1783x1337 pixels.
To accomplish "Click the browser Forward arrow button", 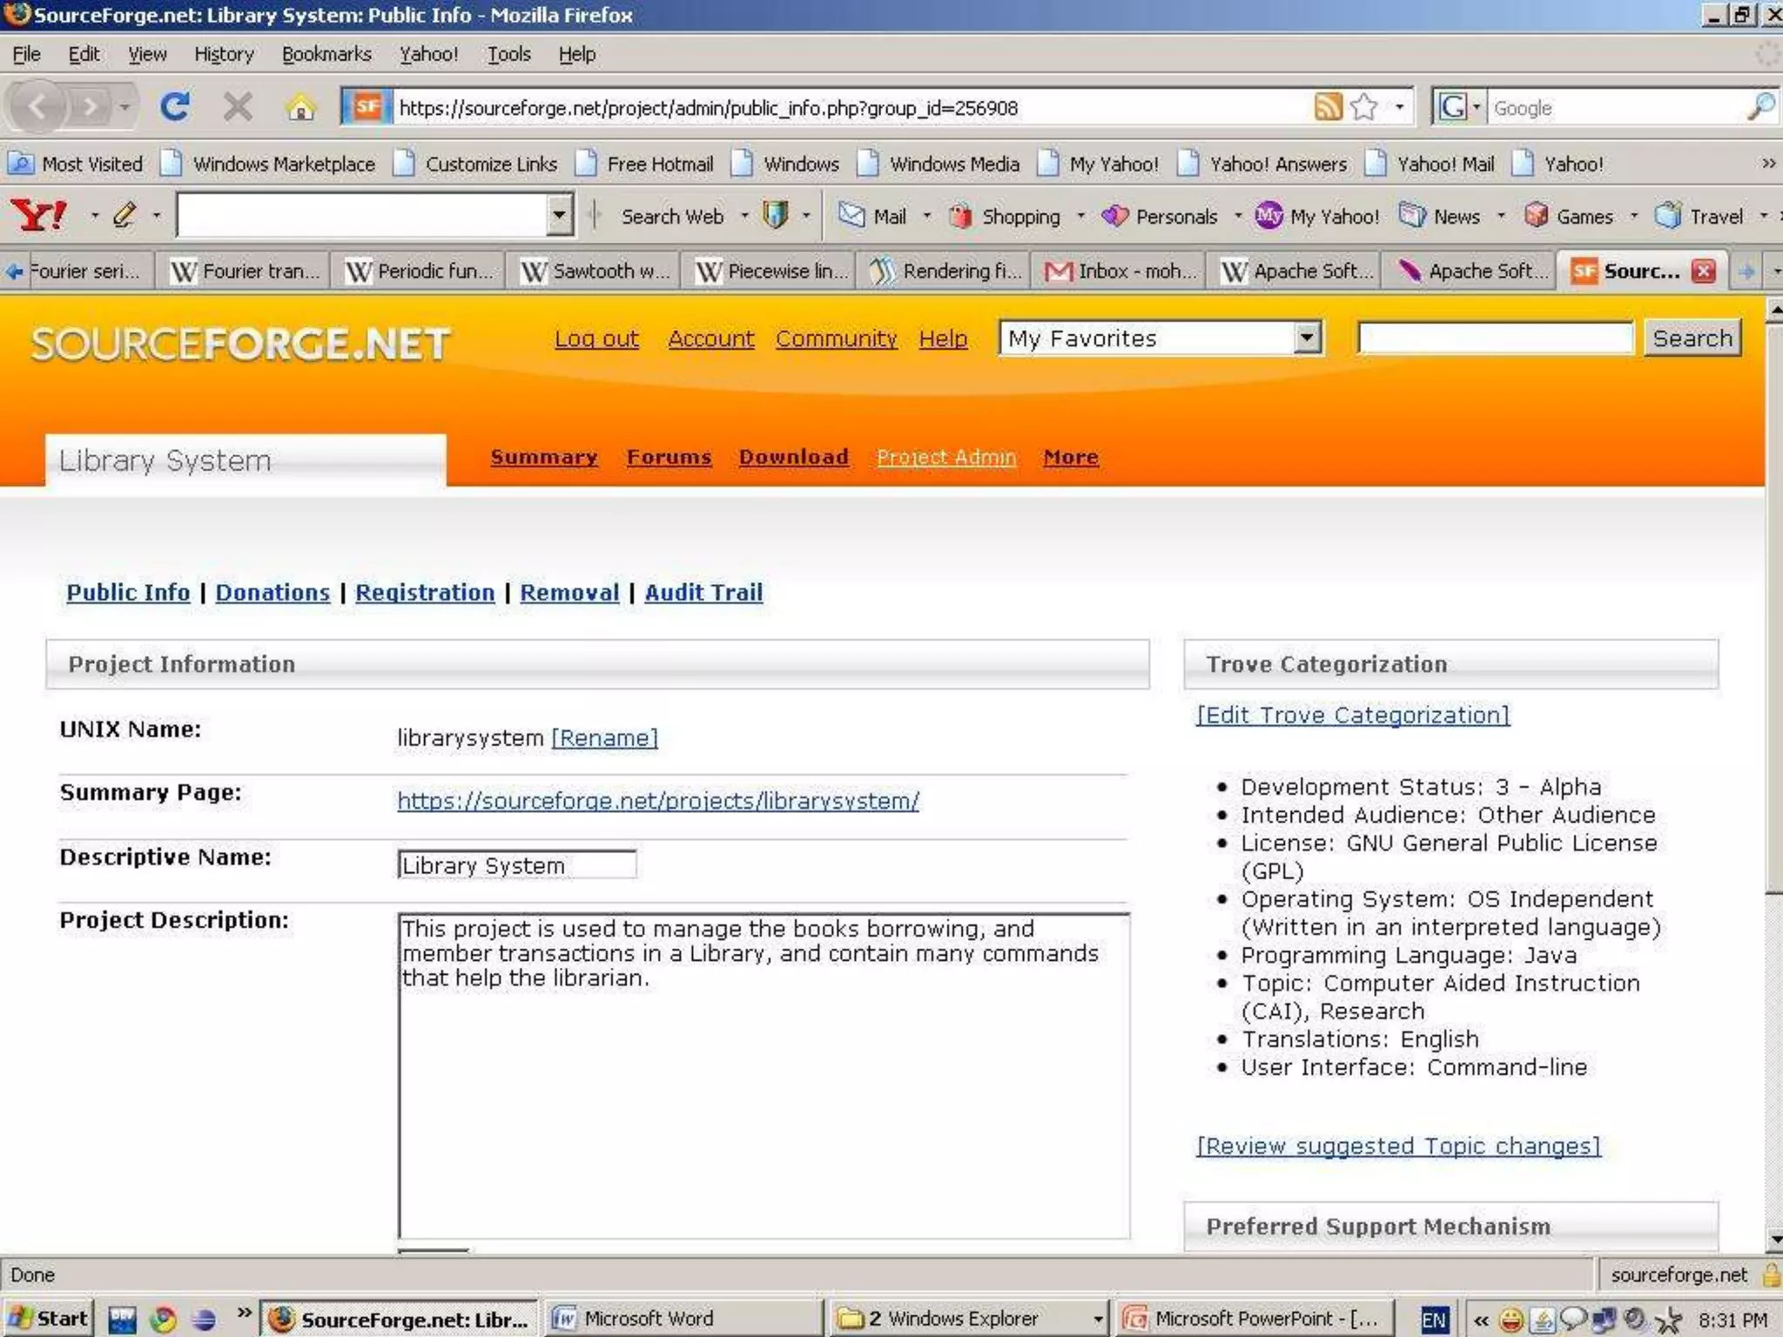I will tap(89, 108).
